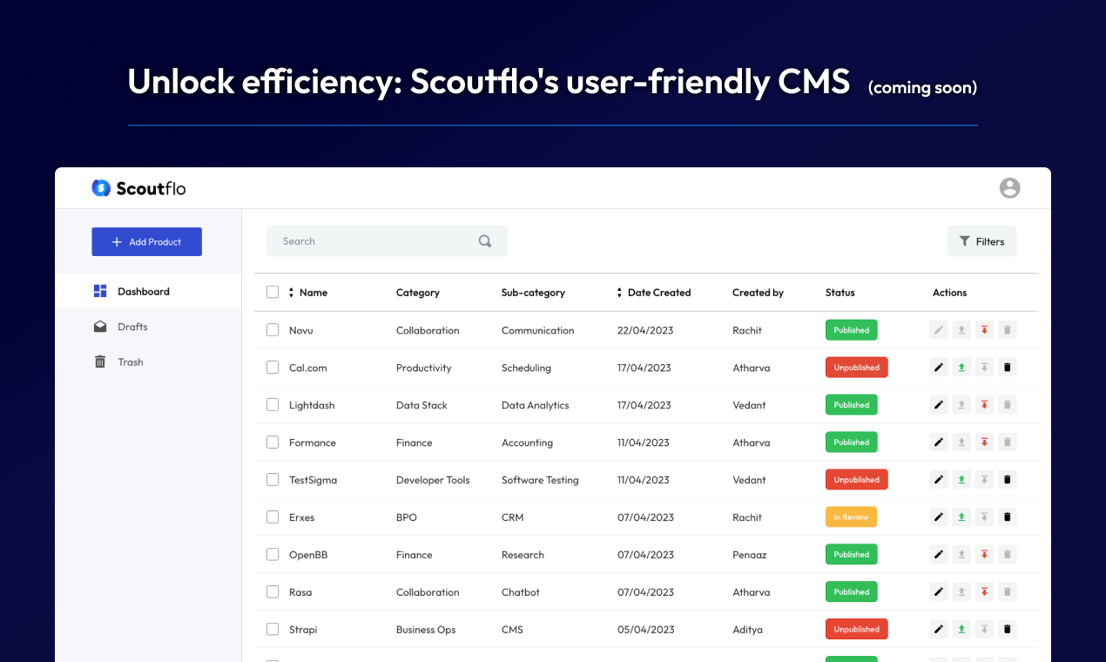Click the Chatbot sub-category cell
Screen dimensions: 1106x662
[x=521, y=592]
